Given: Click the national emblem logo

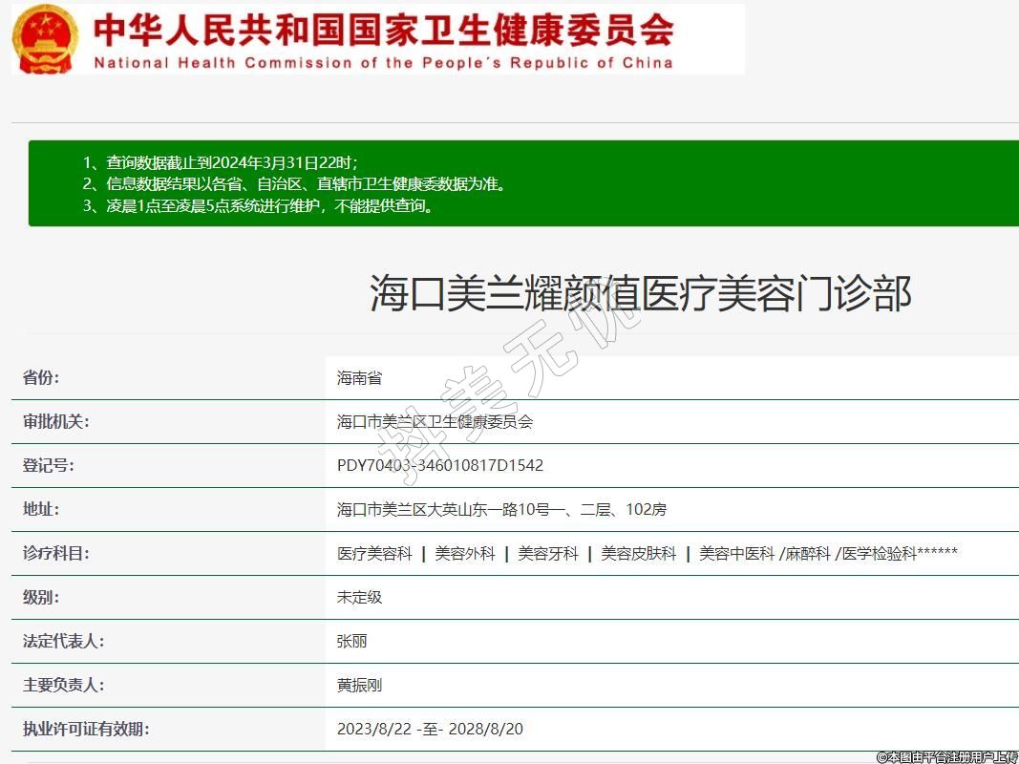Looking at the screenshot, I should click(x=46, y=39).
